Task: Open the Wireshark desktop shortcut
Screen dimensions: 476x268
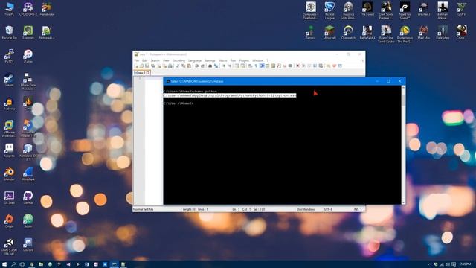Action: (x=28, y=174)
